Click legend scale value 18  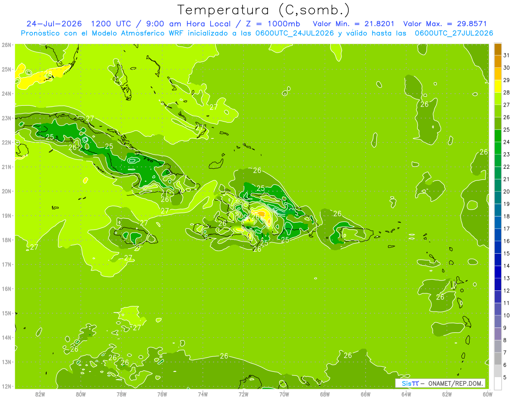click(507, 216)
